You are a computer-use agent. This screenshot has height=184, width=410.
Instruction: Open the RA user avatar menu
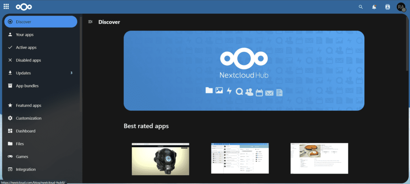click(401, 7)
